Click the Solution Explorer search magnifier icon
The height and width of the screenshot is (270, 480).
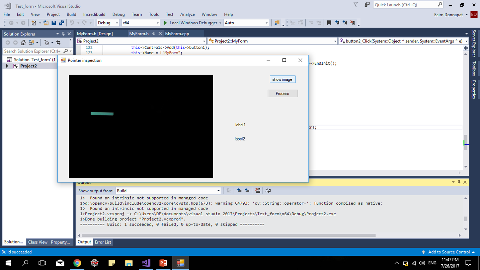pyautogui.click(x=66, y=51)
